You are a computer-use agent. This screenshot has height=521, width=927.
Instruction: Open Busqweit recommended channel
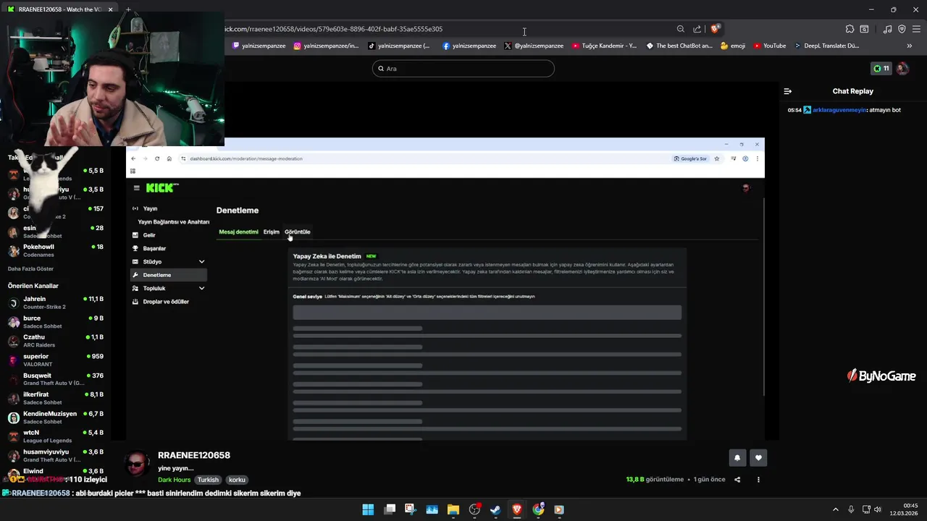(x=56, y=379)
